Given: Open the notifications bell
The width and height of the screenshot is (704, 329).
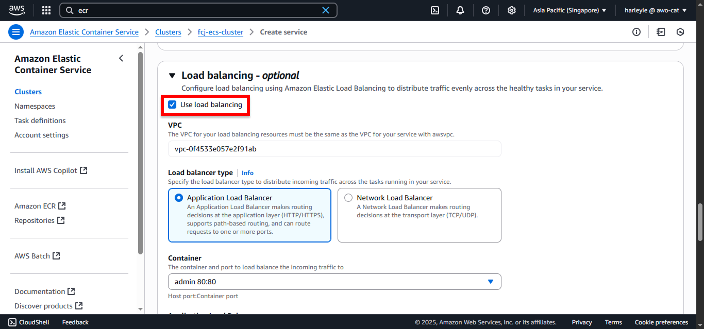Looking at the screenshot, I should click(460, 10).
